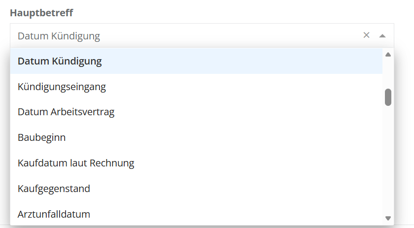Click scrollbar track above the thumb
The height and width of the screenshot is (228, 414).
pos(388,73)
